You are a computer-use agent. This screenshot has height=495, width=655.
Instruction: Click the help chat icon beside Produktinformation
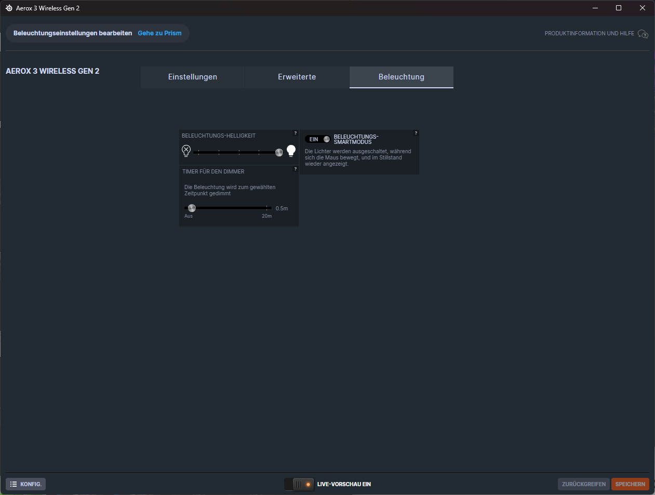click(643, 34)
